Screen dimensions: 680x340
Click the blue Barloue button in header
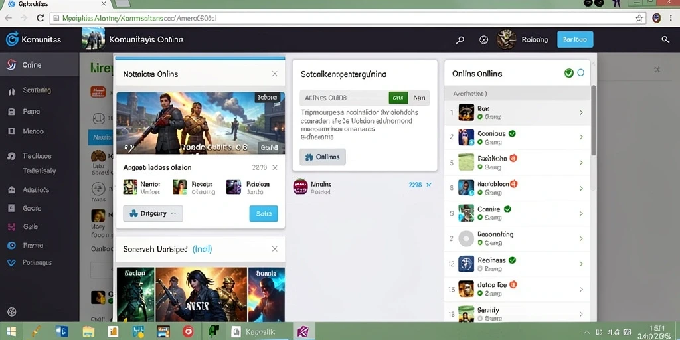tap(575, 39)
